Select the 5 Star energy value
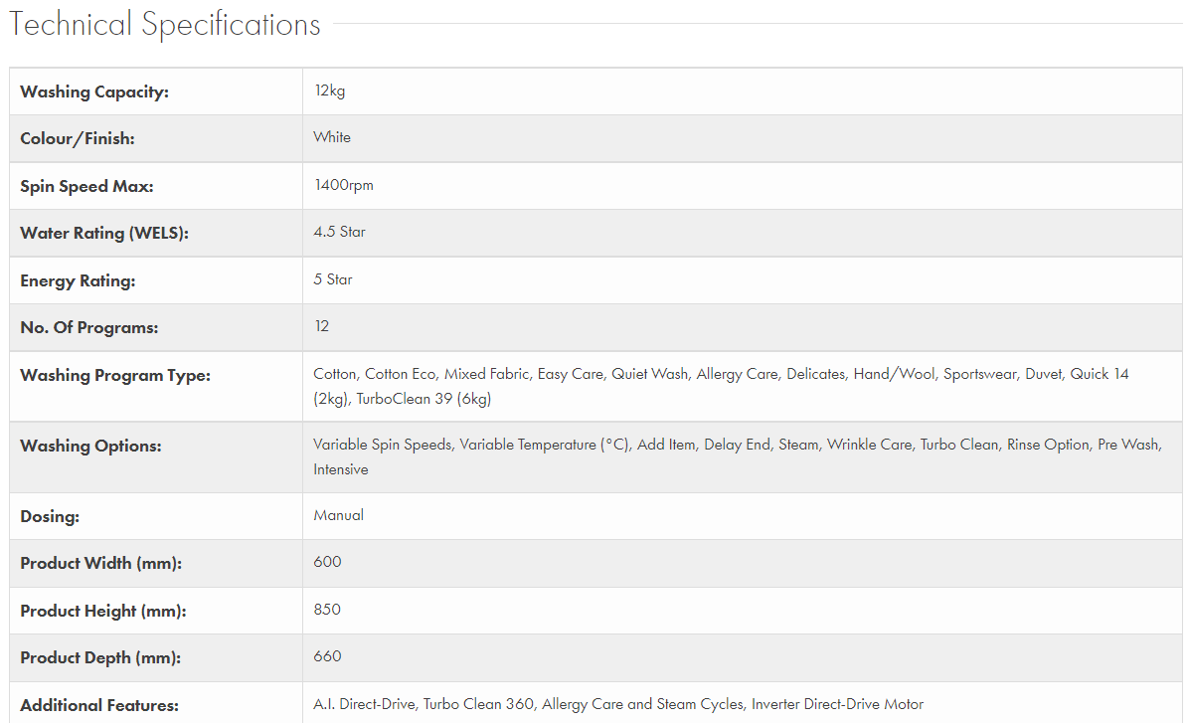1188x723 pixels. (333, 279)
